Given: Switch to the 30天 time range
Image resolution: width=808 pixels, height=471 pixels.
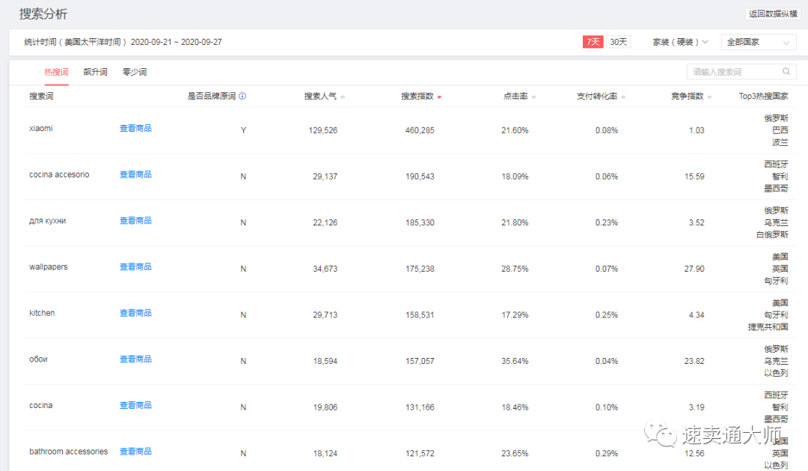Looking at the screenshot, I should click(618, 43).
